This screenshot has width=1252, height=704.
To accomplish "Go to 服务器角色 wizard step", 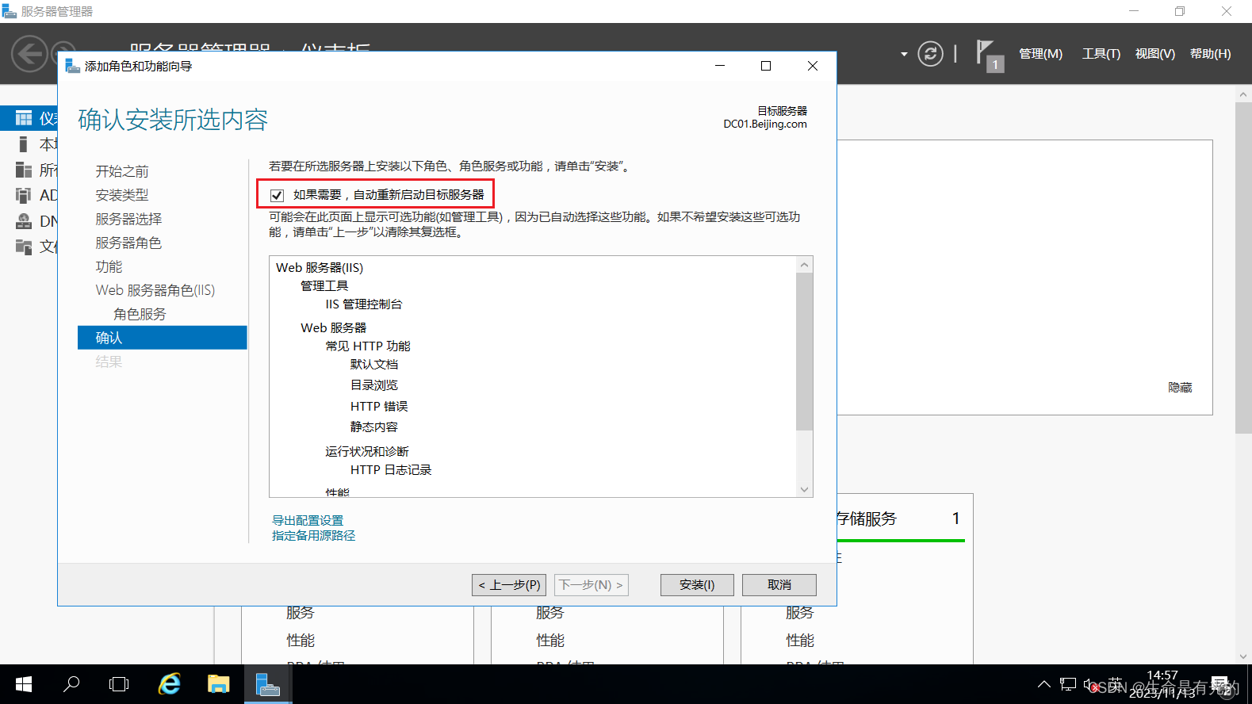I will tap(128, 243).
